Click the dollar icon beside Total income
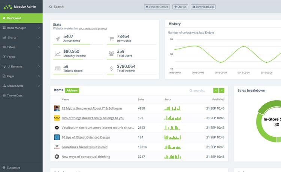This screenshot has height=172, width=281. pyautogui.click(x=111, y=68)
